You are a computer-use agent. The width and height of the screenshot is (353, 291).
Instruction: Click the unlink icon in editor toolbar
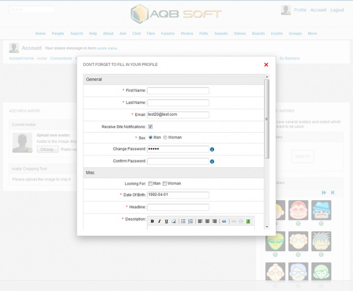[x=241, y=222]
